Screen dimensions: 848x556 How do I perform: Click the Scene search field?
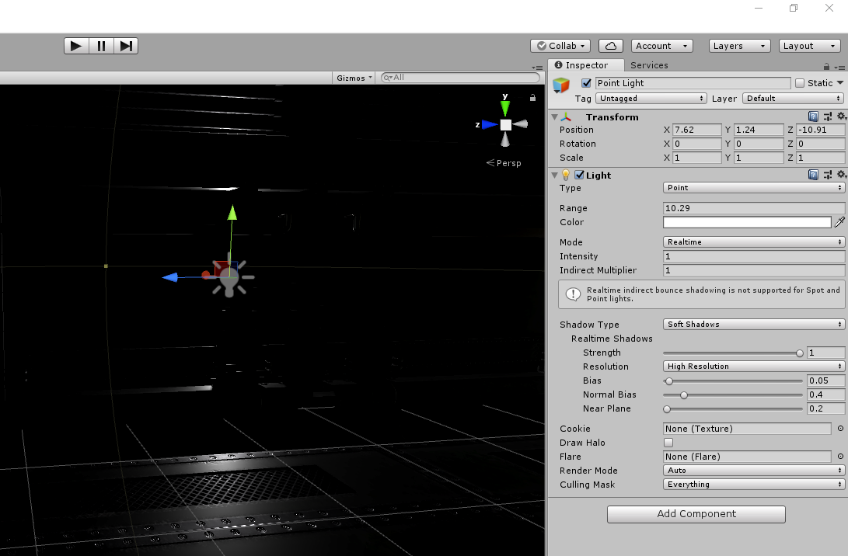[x=460, y=78]
